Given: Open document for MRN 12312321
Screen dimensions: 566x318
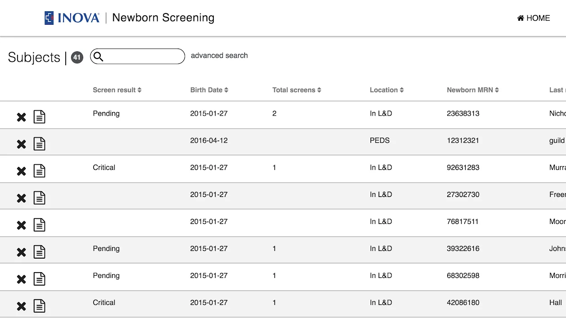Looking at the screenshot, I should point(40,144).
